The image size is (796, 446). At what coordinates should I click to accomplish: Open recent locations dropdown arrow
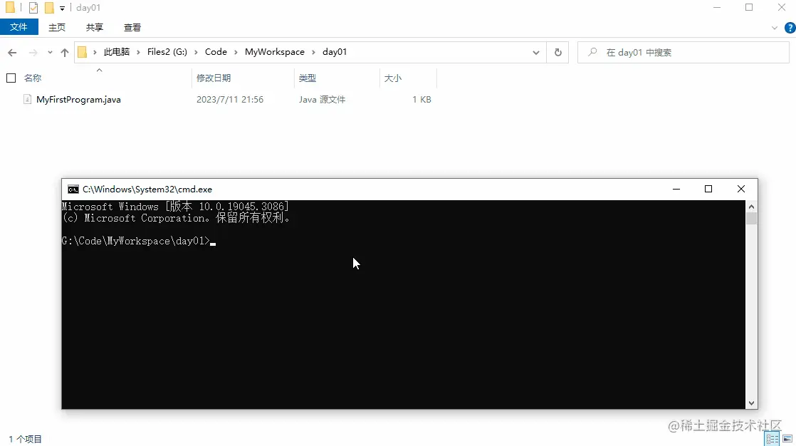[50, 52]
